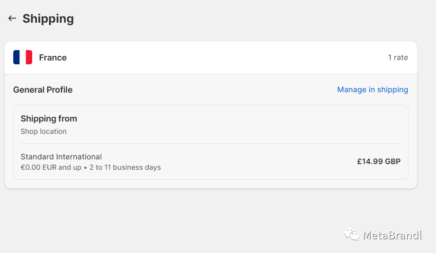Open the Manage in shipping link
Screen dimensions: 436x253
tap(372, 90)
